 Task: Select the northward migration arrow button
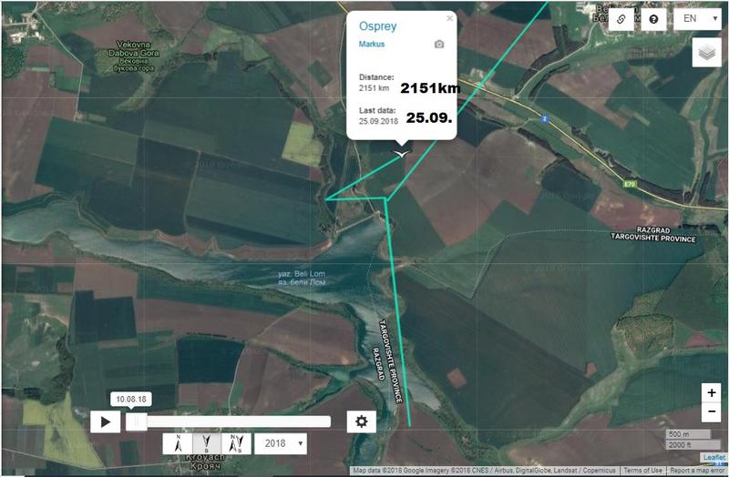[178, 443]
